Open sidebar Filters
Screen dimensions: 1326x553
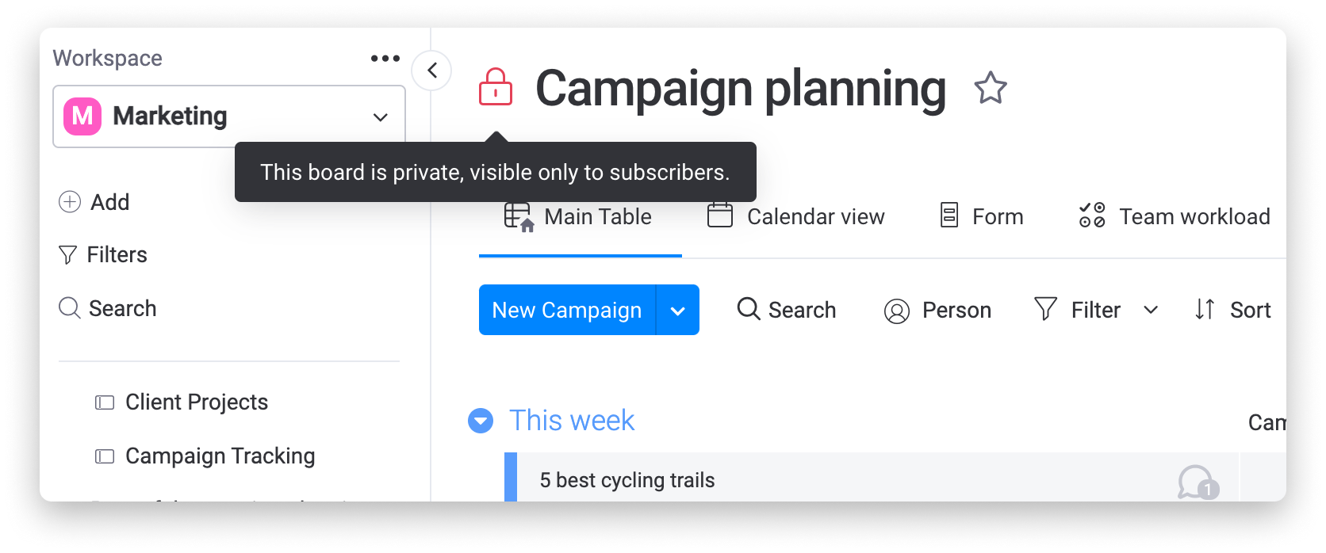(103, 254)
